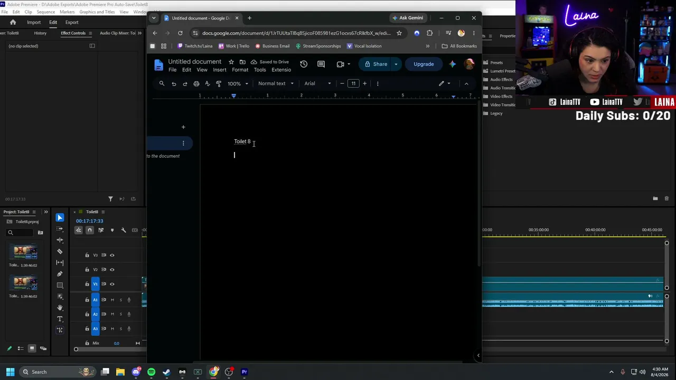676x380 pixels.
Task: Toggle V1 track visibility eye
Action: click(112, 284)
